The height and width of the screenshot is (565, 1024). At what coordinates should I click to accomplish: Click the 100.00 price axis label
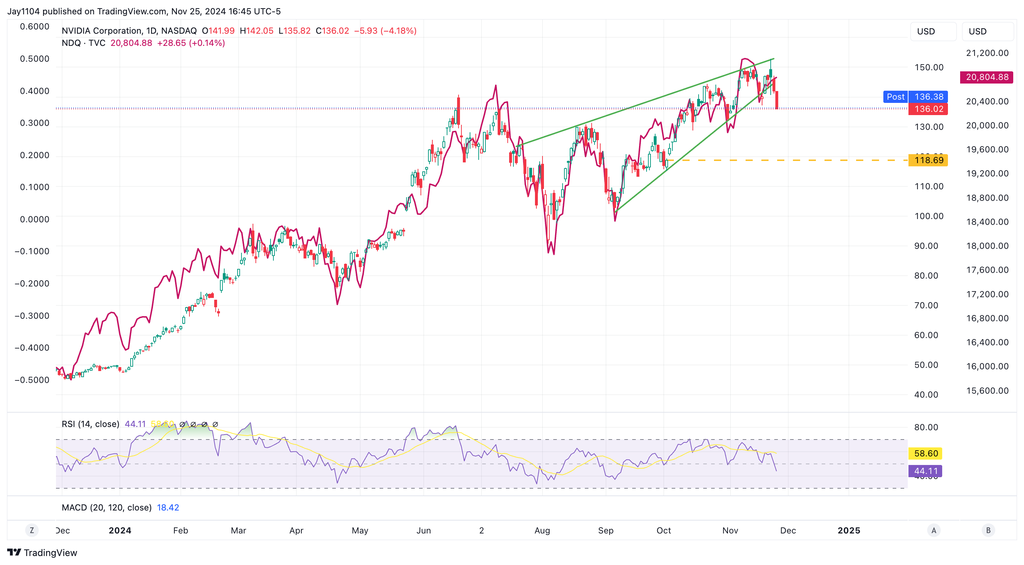(929, 216)
